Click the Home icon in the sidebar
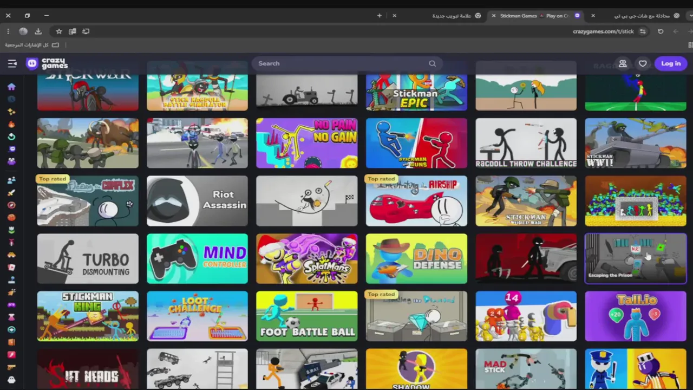Viewport: 693px width, 390px height. click(x=11, y=87)
